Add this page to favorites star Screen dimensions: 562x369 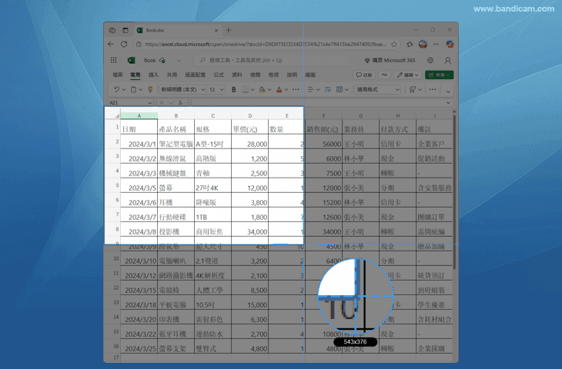[394, 44]
